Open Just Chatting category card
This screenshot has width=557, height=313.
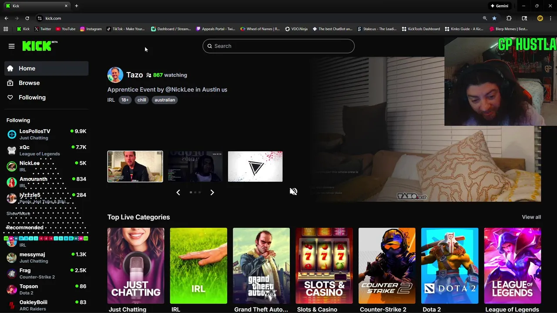(x=136, y=266)
